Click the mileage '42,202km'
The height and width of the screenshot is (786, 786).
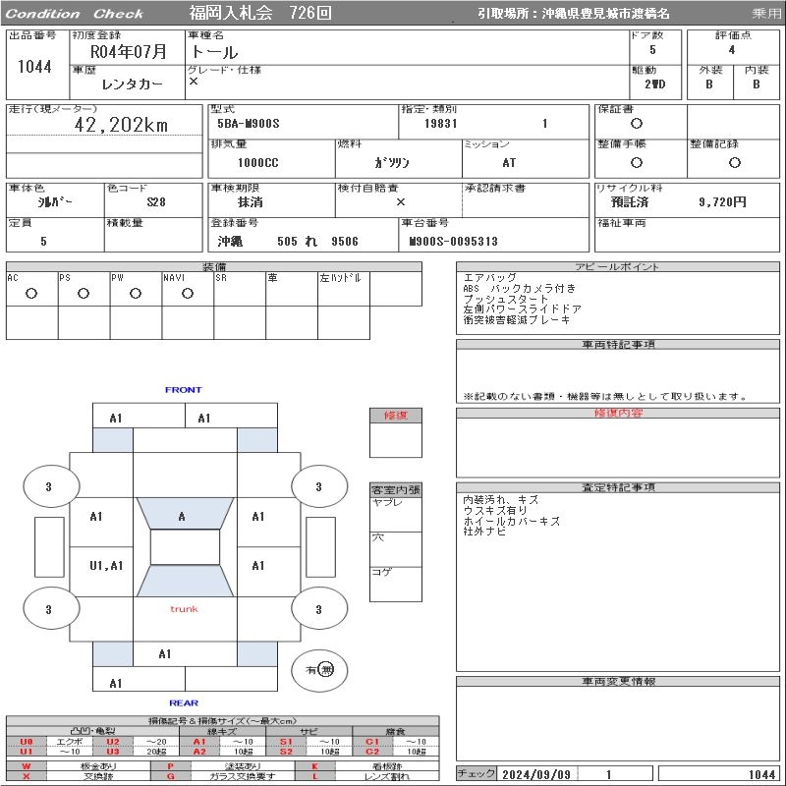coord(121,125)
